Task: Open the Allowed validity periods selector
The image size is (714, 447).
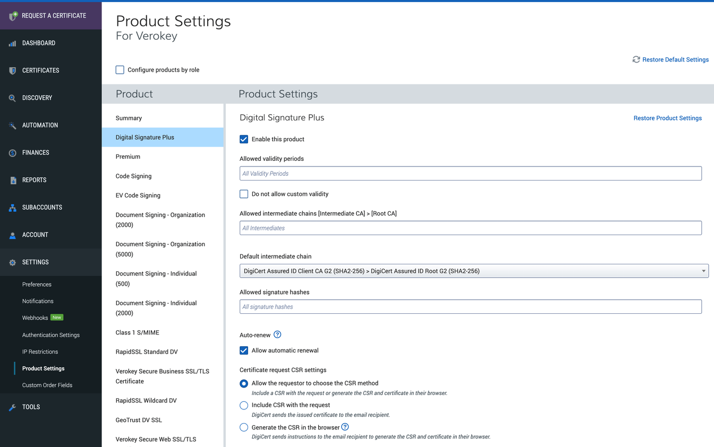Action: click(471, 173)
